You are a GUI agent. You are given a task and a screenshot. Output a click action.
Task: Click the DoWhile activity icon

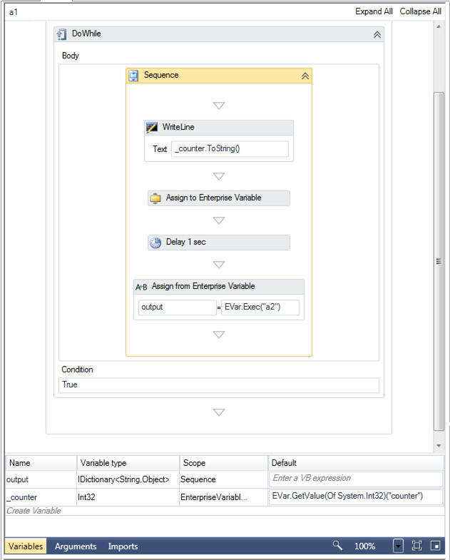(61, 34)
